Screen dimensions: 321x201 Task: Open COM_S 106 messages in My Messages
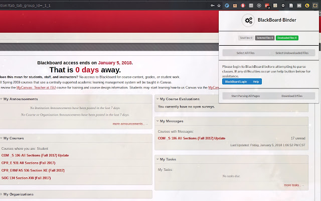tap(192, 138)
